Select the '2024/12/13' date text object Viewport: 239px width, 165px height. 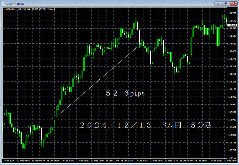click(116, 125)
